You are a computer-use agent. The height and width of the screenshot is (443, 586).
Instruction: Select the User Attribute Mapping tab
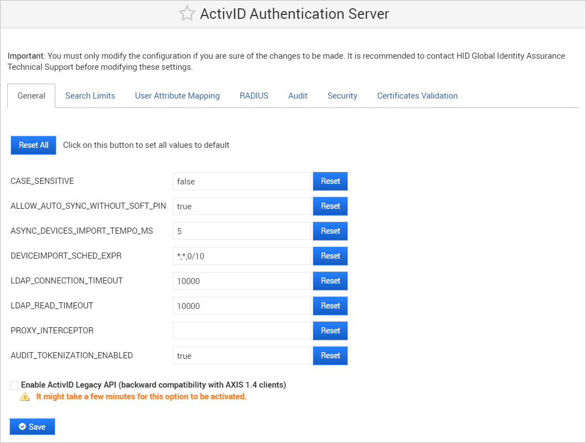click(177, 95)
